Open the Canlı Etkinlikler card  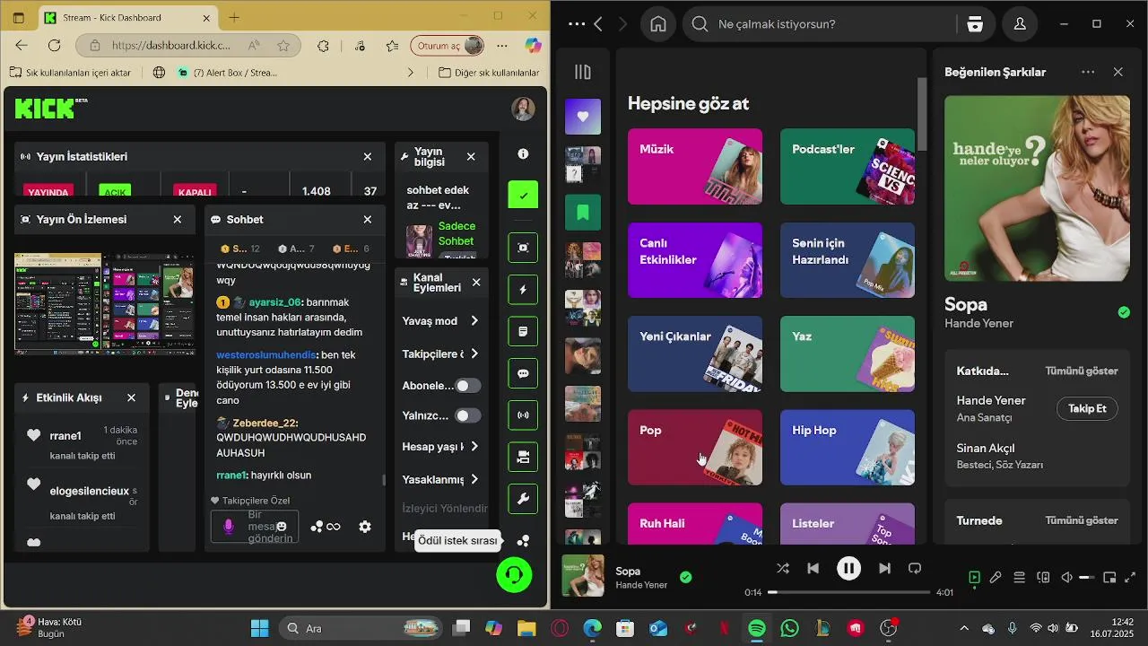695,260
